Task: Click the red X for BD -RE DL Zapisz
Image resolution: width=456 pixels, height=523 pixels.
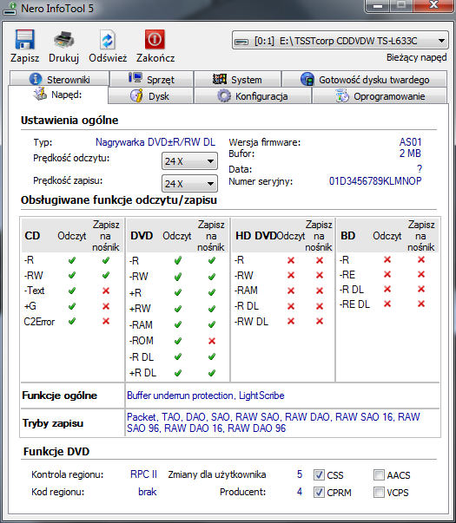Action: tap(421, 304)
